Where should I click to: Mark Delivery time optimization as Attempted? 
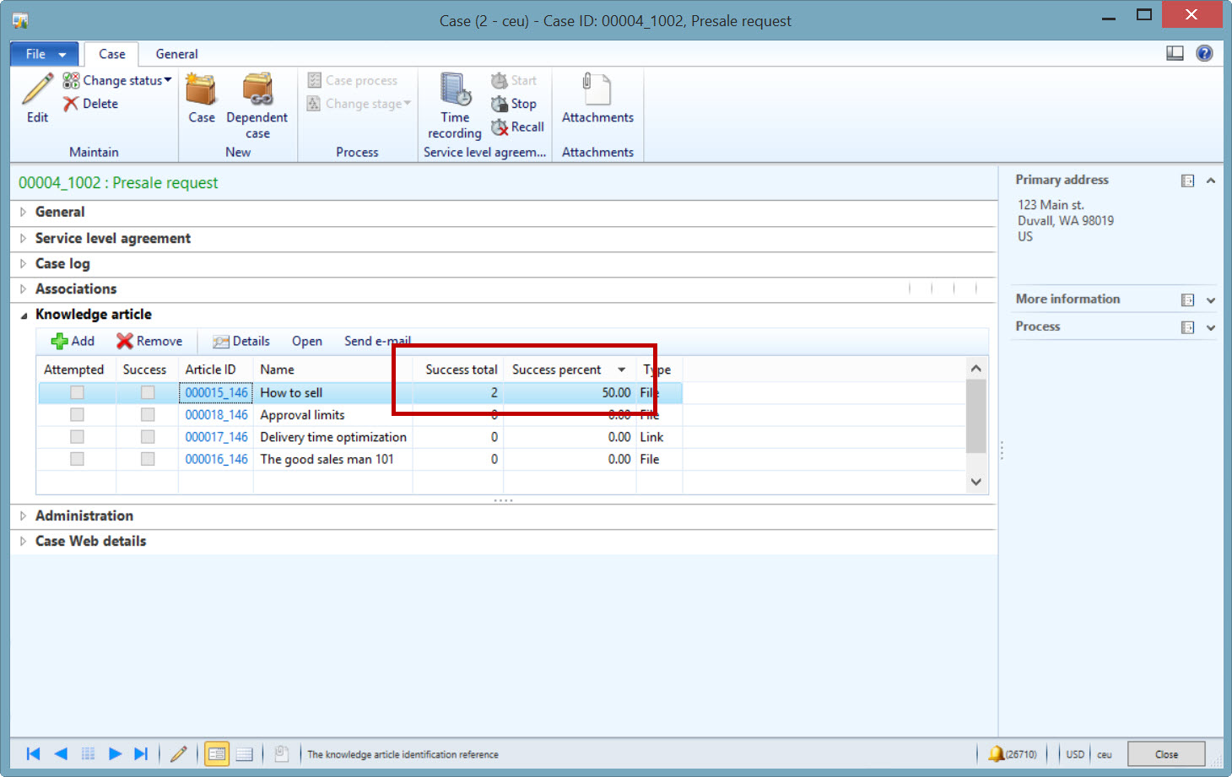(x=77, y=437)
